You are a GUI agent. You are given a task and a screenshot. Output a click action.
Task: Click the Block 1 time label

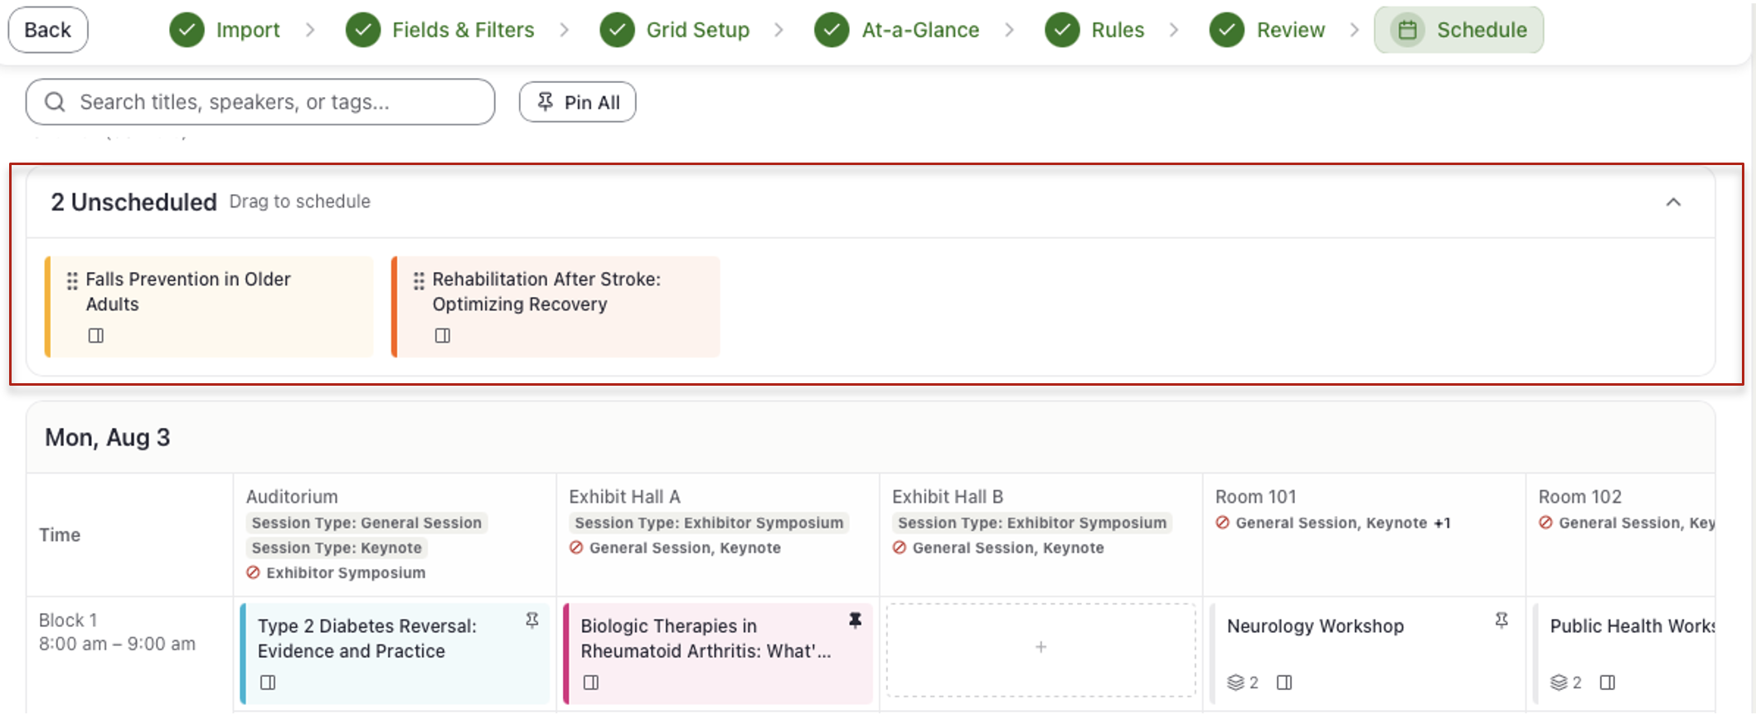pyautogui.click(x=68, y=620)
